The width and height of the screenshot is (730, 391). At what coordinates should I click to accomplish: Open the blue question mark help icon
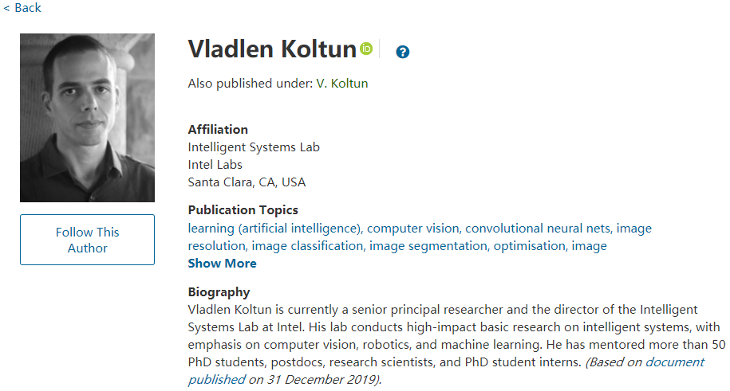click(x=402, y=53)
